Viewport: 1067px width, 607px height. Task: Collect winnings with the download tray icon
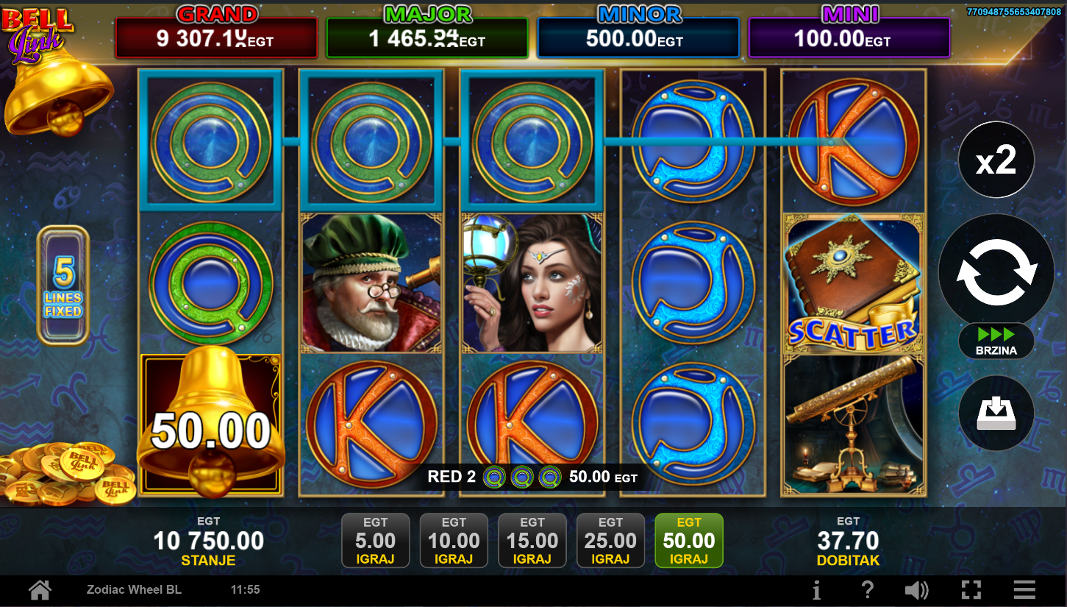coord(996,413)
